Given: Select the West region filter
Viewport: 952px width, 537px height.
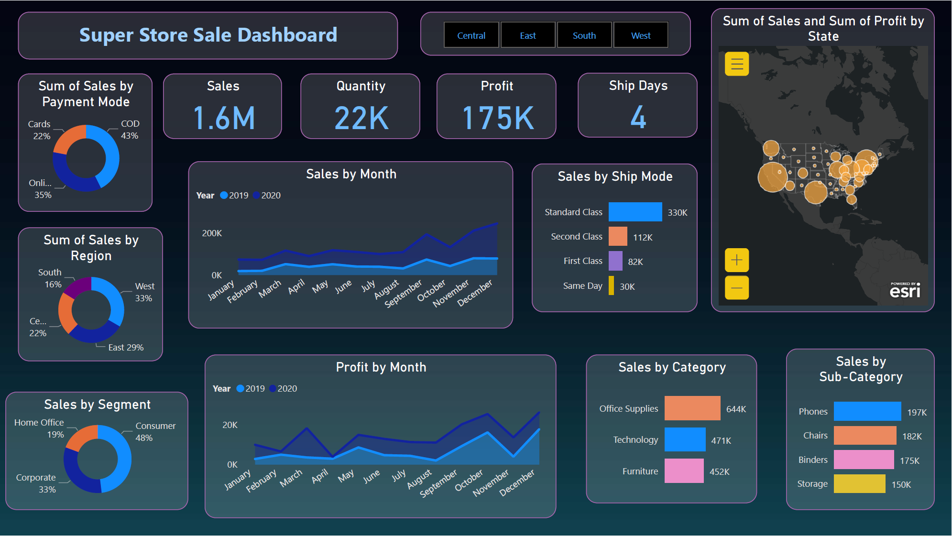Looking at the screenshot, I should 640,35.
